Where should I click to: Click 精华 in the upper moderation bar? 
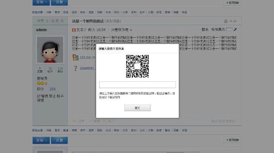point(82,12)
